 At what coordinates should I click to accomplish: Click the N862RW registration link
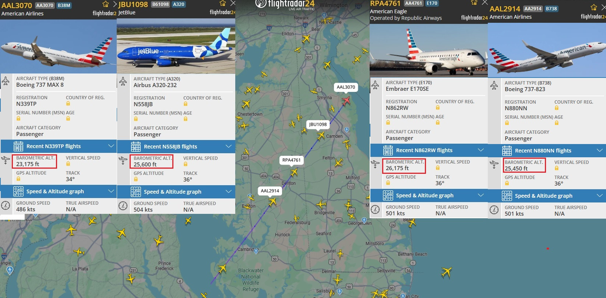pyautogui.click(x=397, y=108)
